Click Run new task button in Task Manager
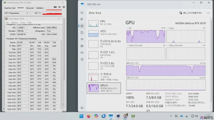The width and height of the screenshot is (214, 120). pyautogui.click(x=190, y=13)
